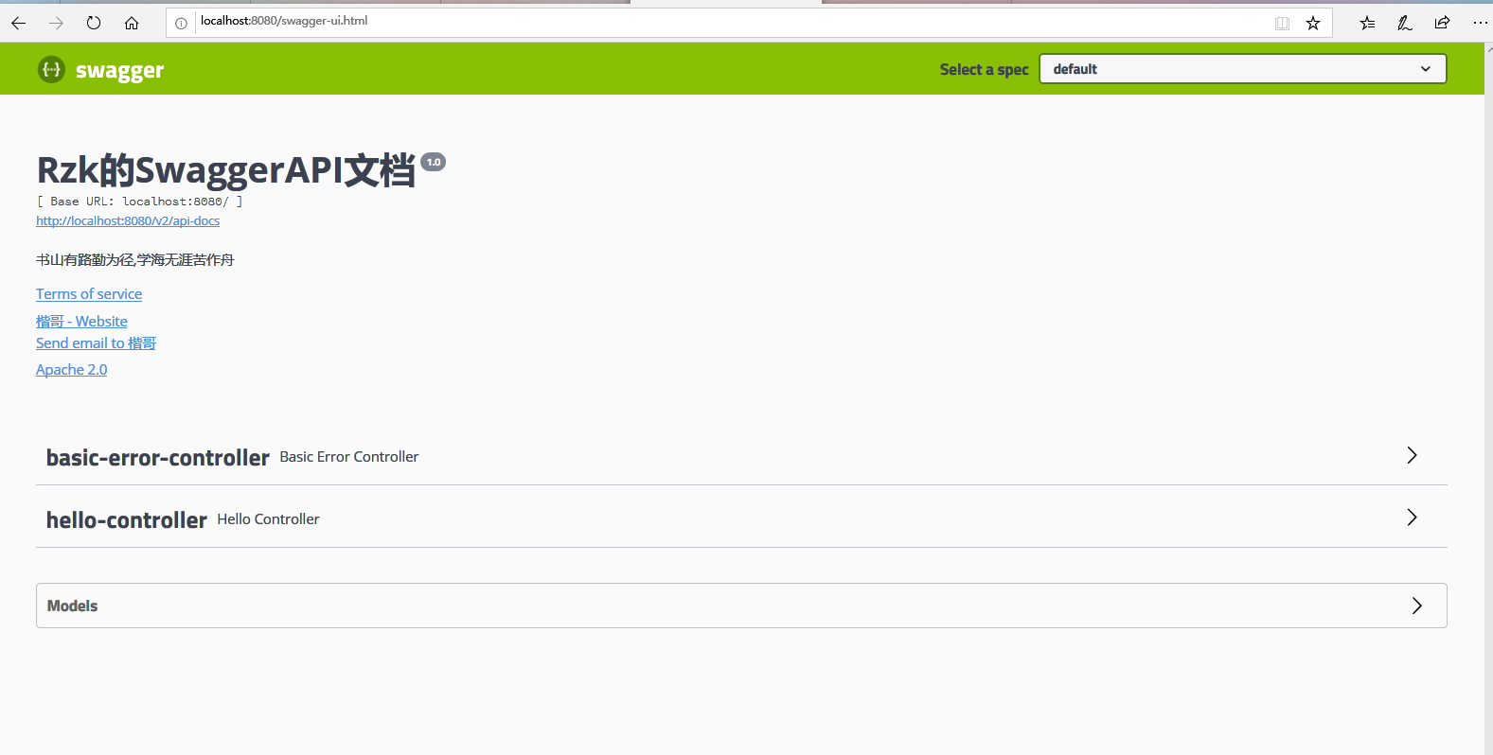Click the swagger brand text
The image size is (1493, 755).
click(119, 71)
